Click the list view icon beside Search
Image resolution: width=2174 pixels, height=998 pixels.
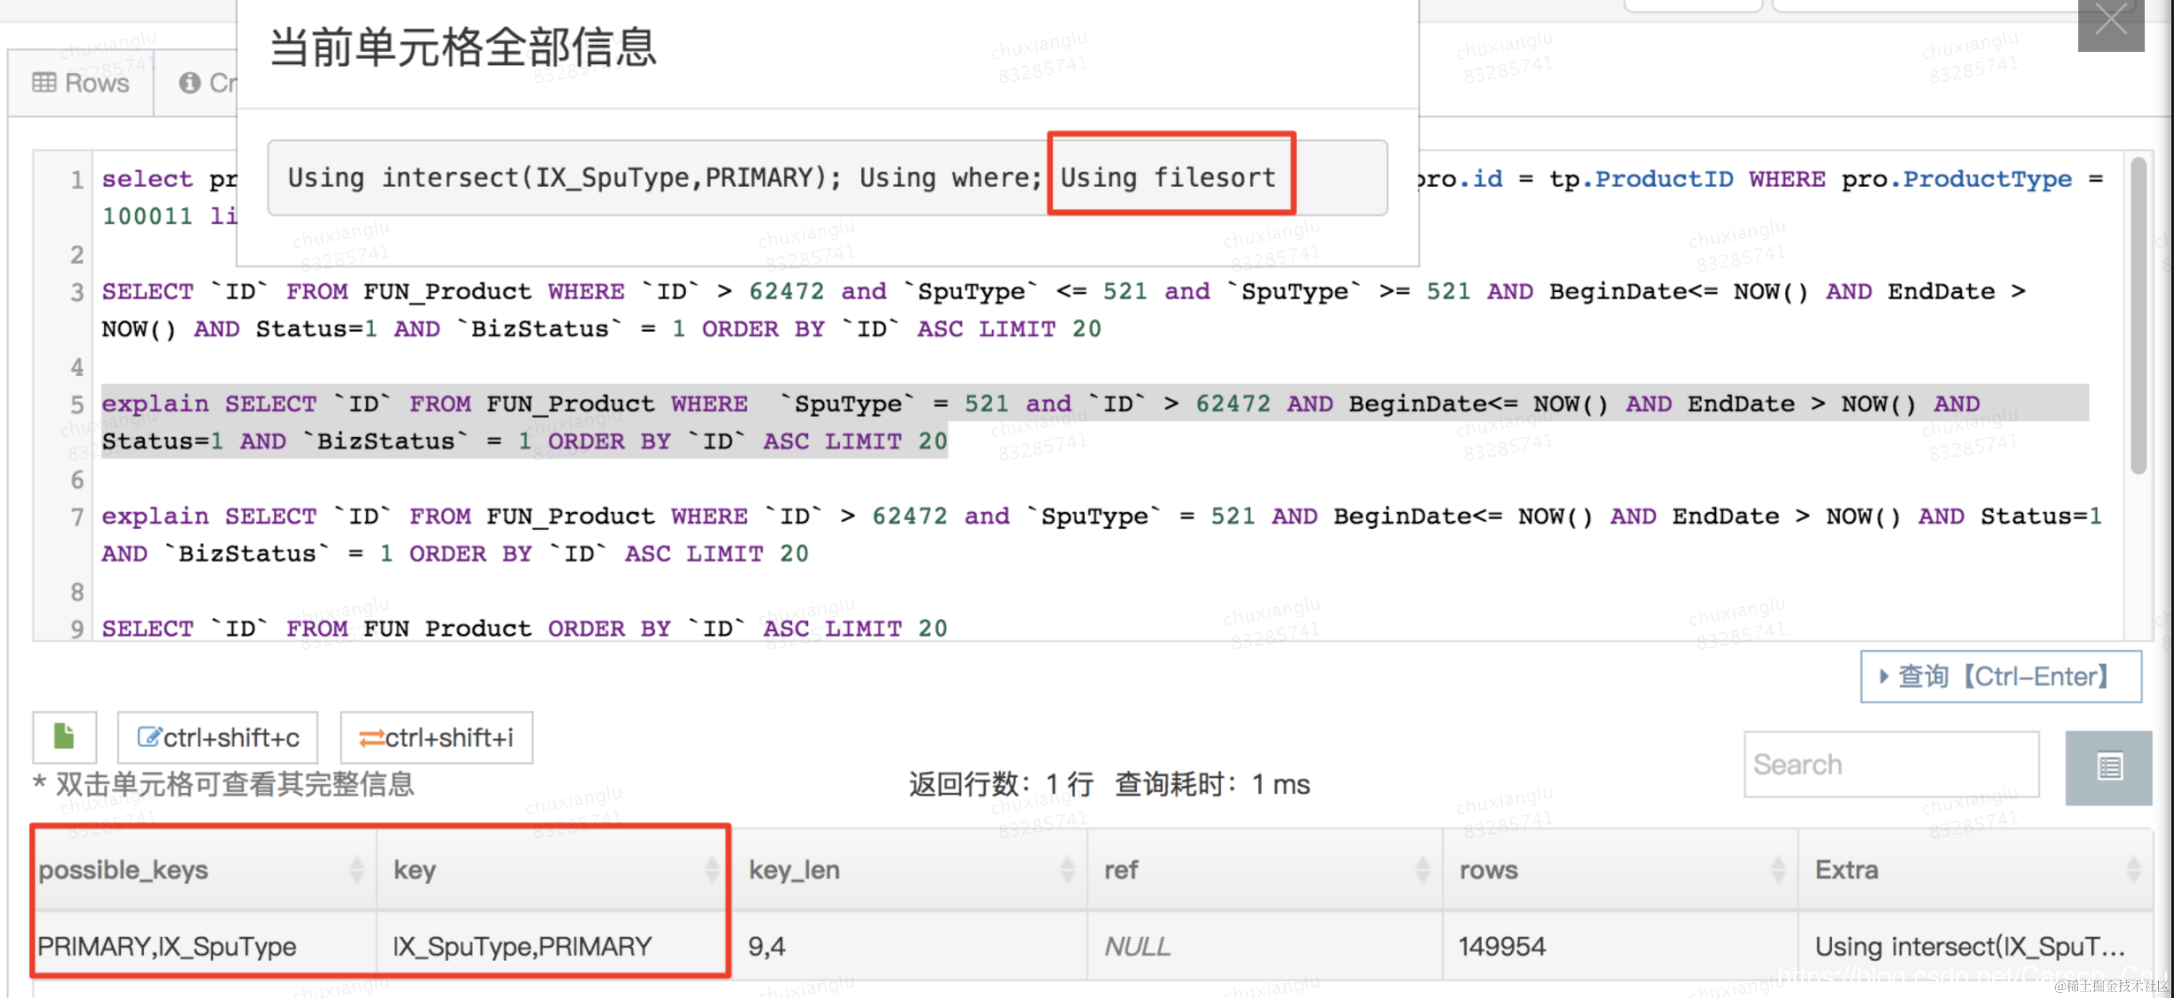pyautogui.click(x=2109, y=767)
